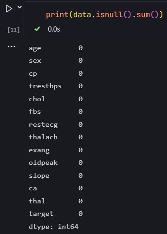Click the slope output label
The image size is (167, 234).
tap(39, 175)
